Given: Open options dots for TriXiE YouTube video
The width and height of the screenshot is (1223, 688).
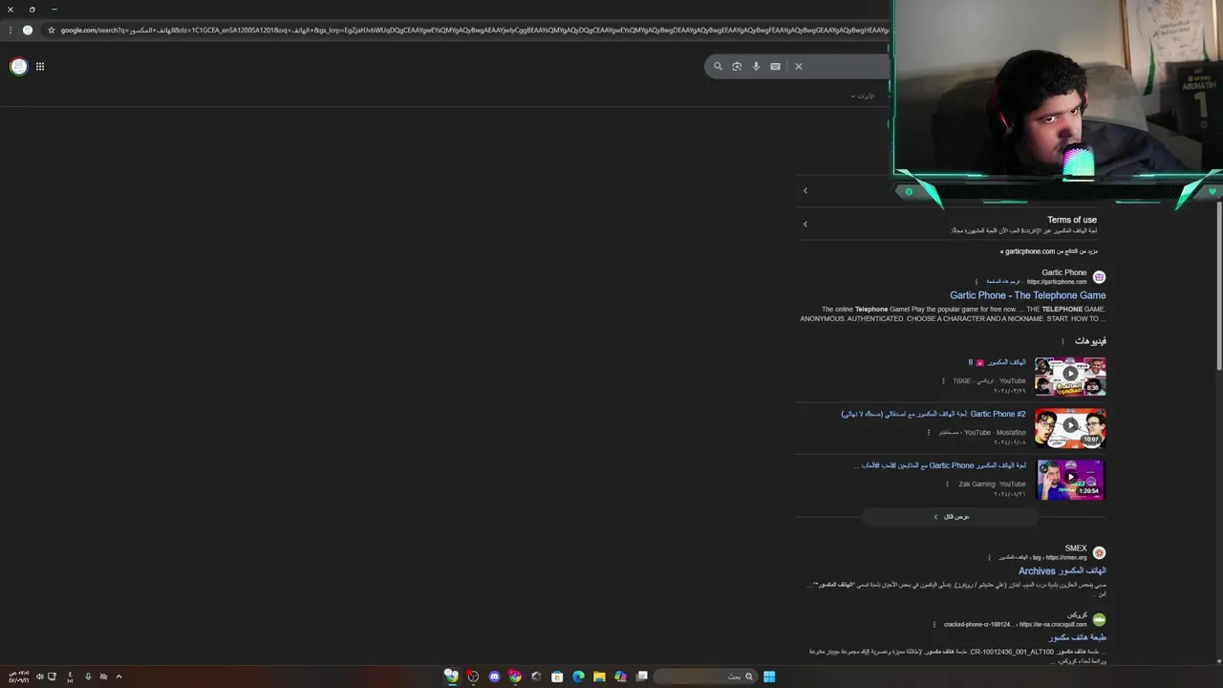Looking at the screenshot, I should pos(943,381).
